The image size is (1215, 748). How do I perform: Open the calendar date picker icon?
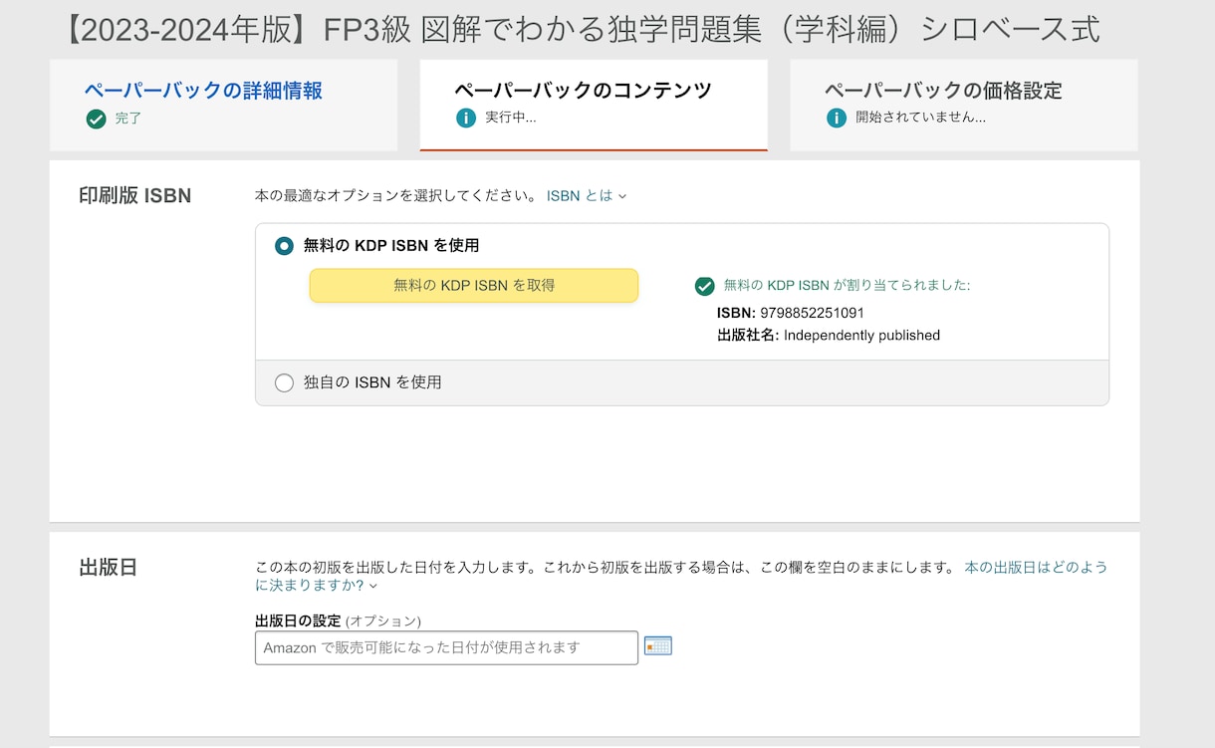click(x=658, y=646)
